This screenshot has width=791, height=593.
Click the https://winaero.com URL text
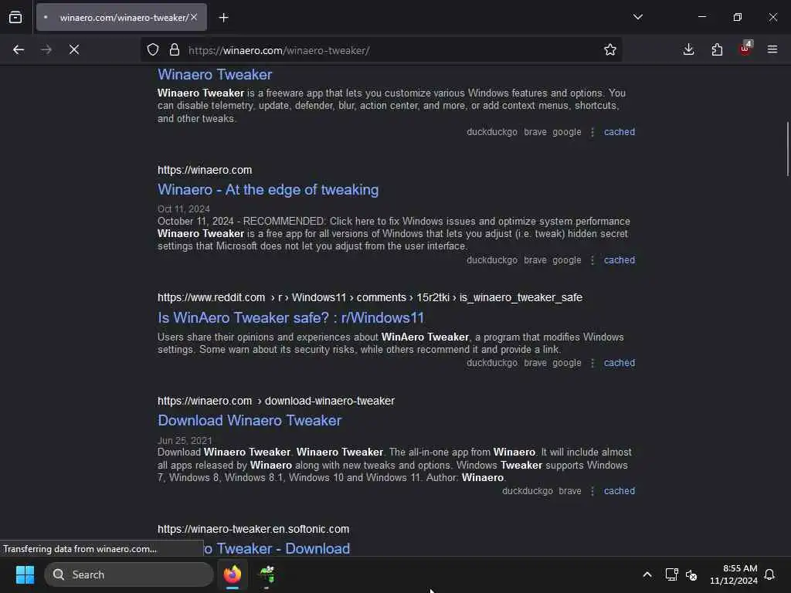coord(204,170)
